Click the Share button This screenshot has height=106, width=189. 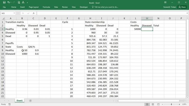[x=182, y=7]
